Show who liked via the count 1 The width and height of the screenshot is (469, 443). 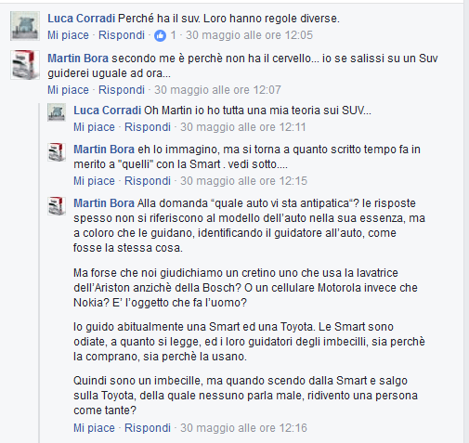click(173, 35)
